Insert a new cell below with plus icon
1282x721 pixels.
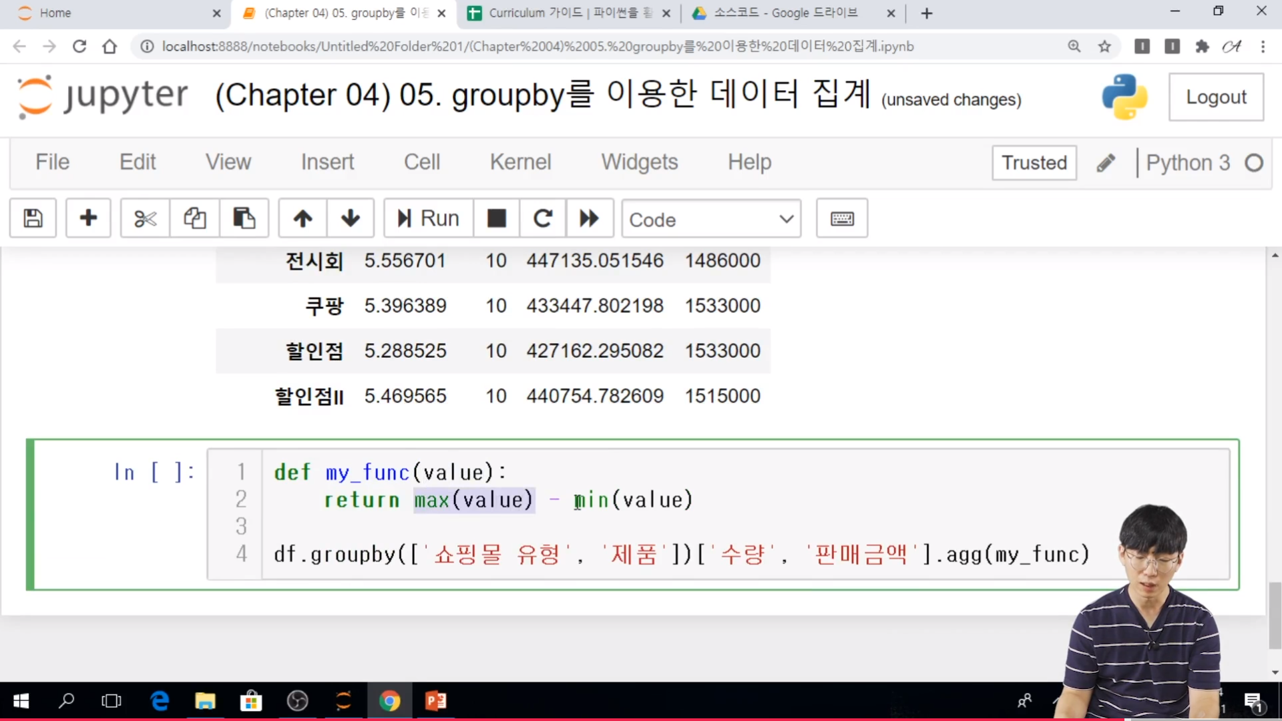(88, 218)
